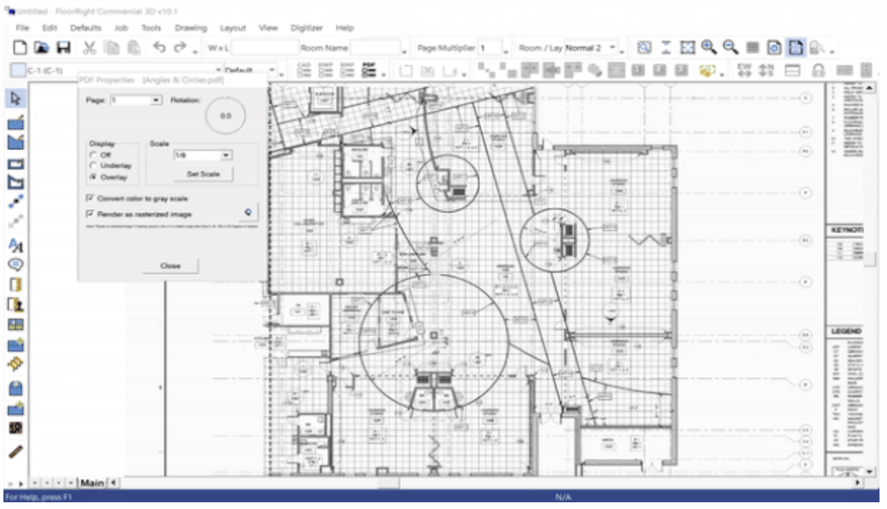
Task: Click the Close button in PDF Properties
Action: click(x=170, y=266)
